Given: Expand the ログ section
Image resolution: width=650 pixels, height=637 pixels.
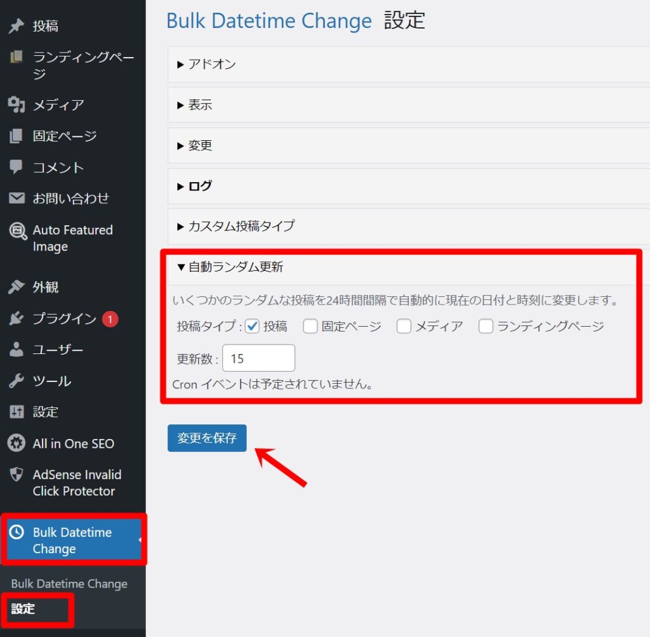Looking at the screenshot, I should click(x=199, y=186).
